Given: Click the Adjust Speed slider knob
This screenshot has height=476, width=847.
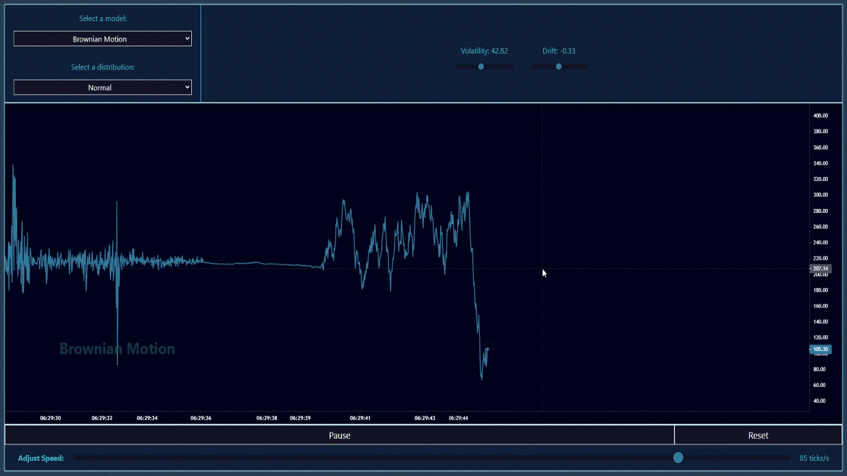Looking at the screenshot, I should [678, 457].
